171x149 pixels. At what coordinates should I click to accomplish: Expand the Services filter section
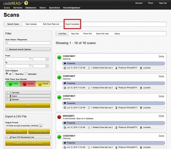[x=28, y=93]
